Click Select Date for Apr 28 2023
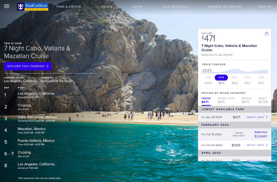 tap(257, 117)
